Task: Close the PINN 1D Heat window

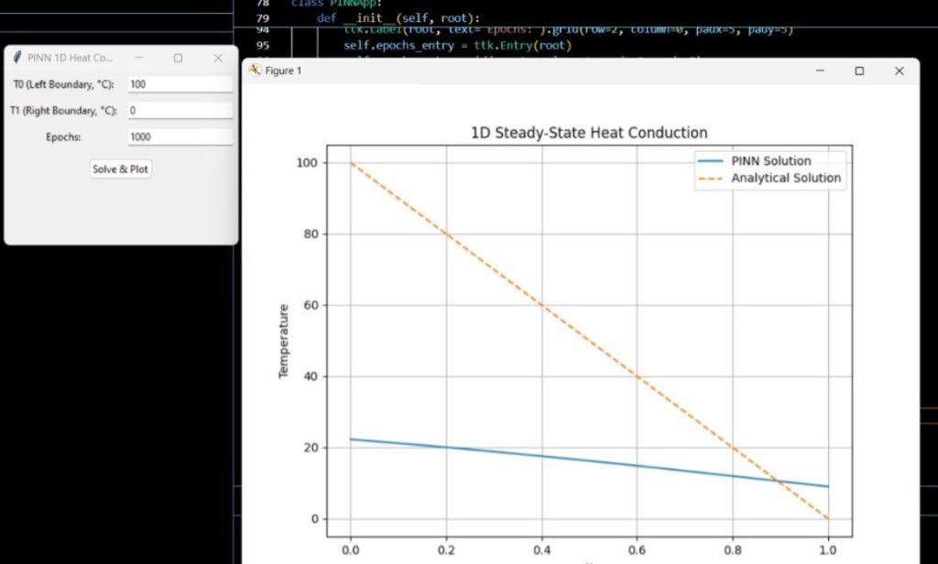Action: pos(218,58)
